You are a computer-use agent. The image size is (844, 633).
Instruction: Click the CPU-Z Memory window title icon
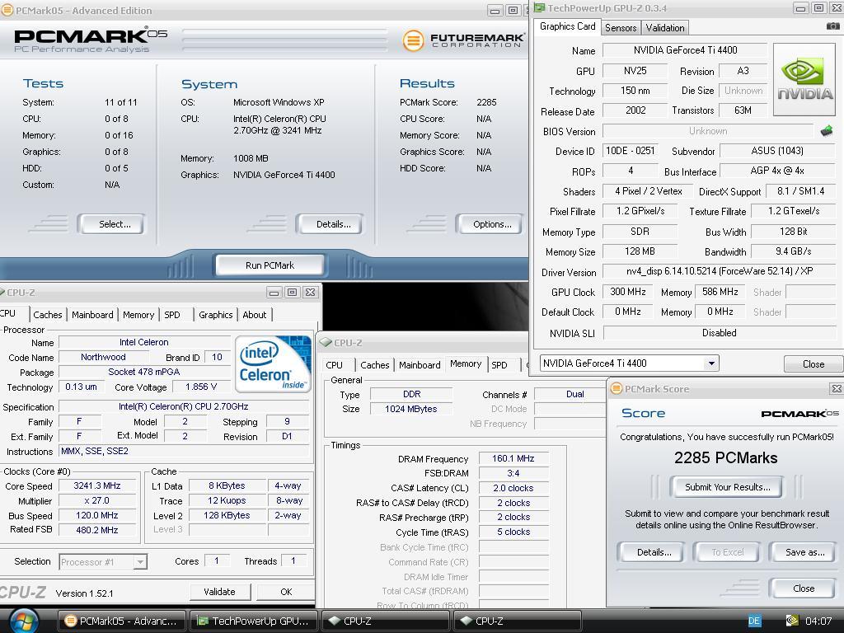tap(325, 342)
